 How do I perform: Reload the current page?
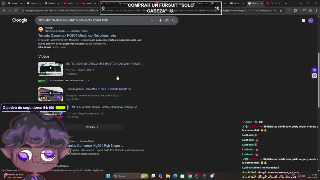point(15,10)
